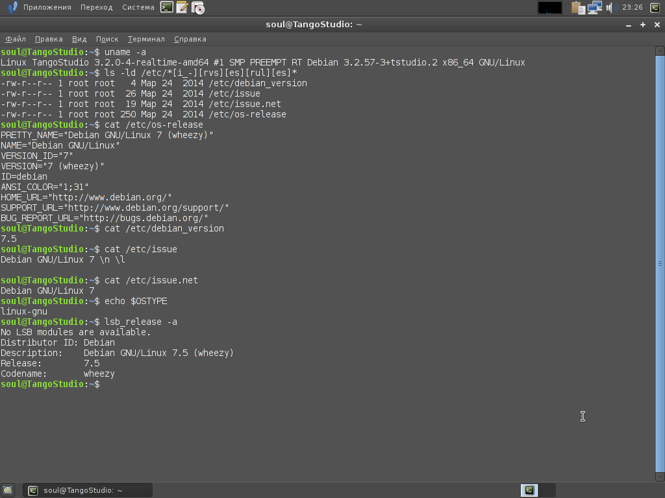Maximize the terminal window with plus button
The width and height of the screenshot is (665, 498).
pyautogui.click(x=643, y=25)
